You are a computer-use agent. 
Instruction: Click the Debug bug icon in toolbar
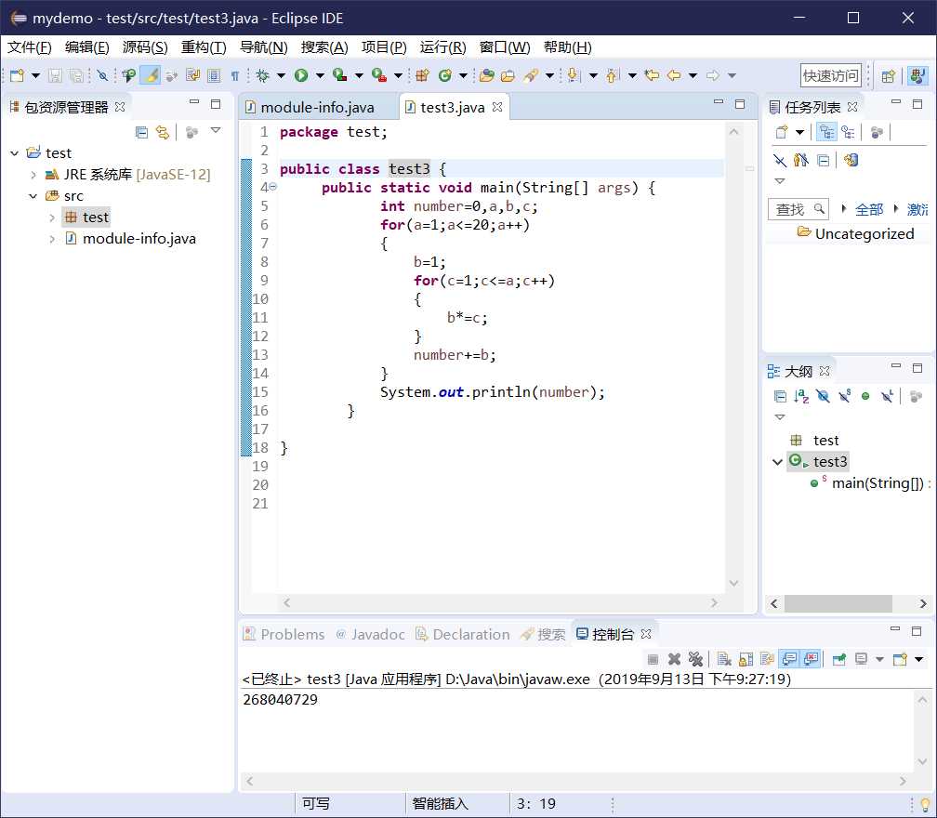coord(262,75)
